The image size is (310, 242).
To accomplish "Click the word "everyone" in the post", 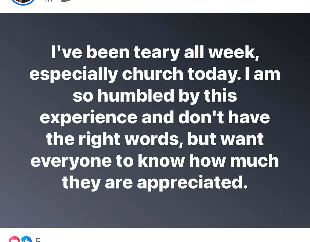I will 71,161.
